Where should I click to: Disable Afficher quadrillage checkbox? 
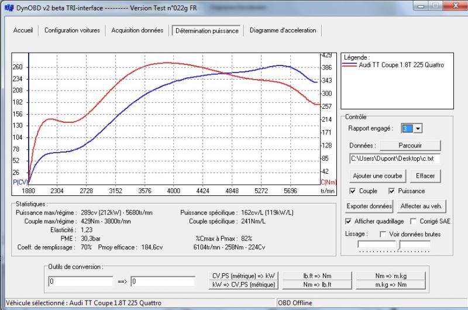coord(349,222)
